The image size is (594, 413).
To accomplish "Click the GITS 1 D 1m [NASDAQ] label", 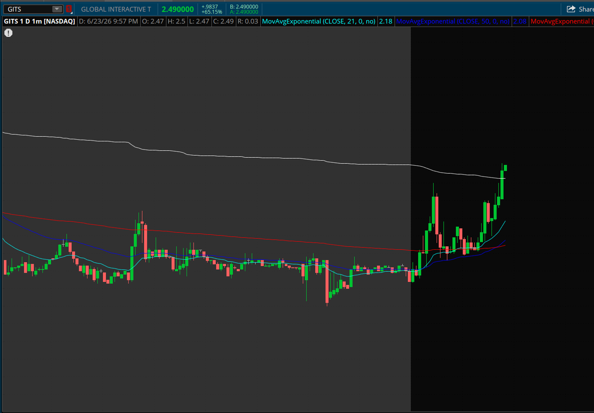I will (x=39, y=21).
